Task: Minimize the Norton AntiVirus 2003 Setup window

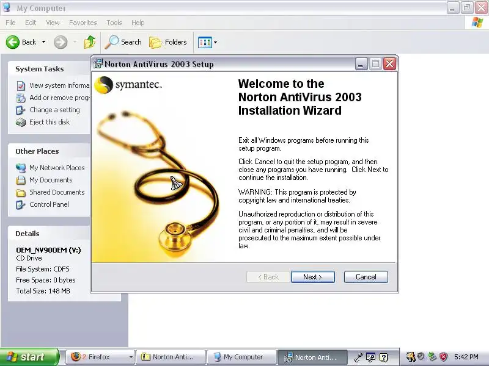Action: click(x=361, y=64)
